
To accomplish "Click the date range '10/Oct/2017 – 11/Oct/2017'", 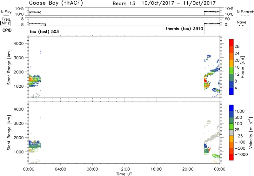I will (x=179, y=3).
